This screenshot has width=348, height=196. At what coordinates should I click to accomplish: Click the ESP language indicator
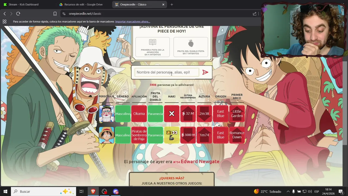pos(316,192)
